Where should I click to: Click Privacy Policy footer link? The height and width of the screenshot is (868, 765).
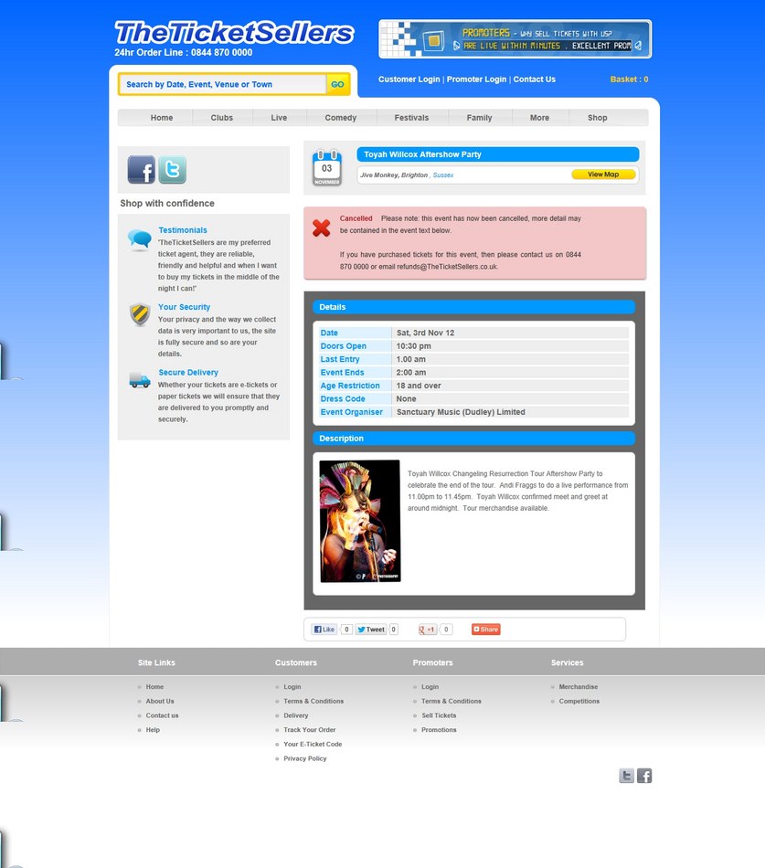coord(305,758)
